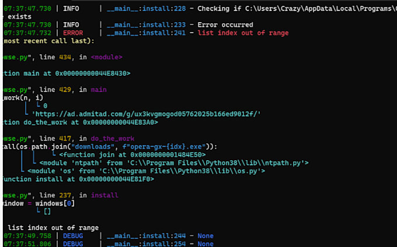397x247 pixels.
Task: Click the 'os' module path line
Action: [x=146, y=171]
